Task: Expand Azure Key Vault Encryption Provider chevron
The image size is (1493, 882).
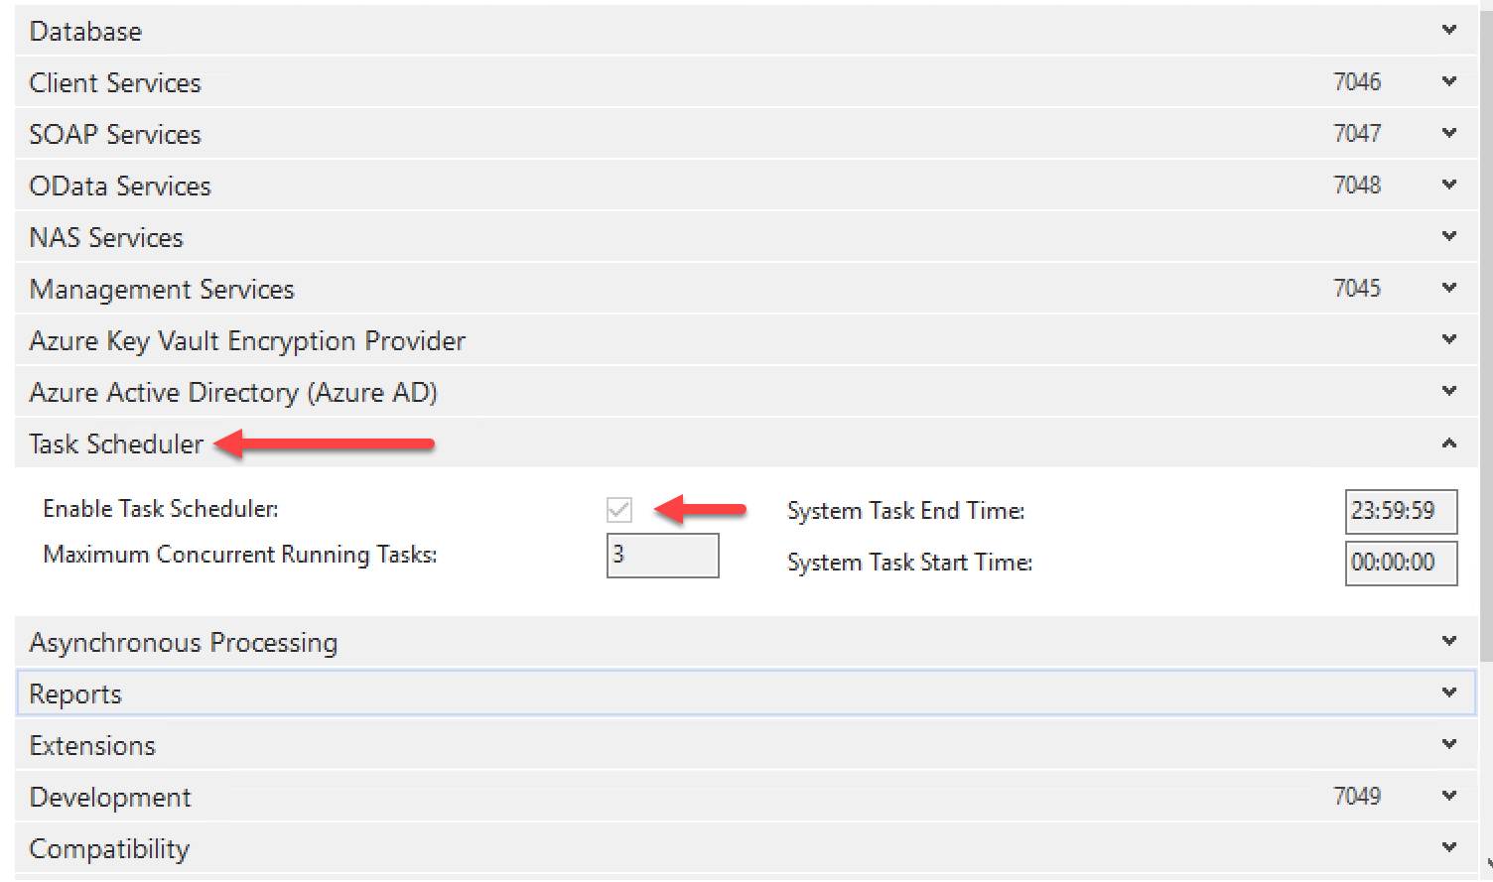Action: click(1448, 339)
